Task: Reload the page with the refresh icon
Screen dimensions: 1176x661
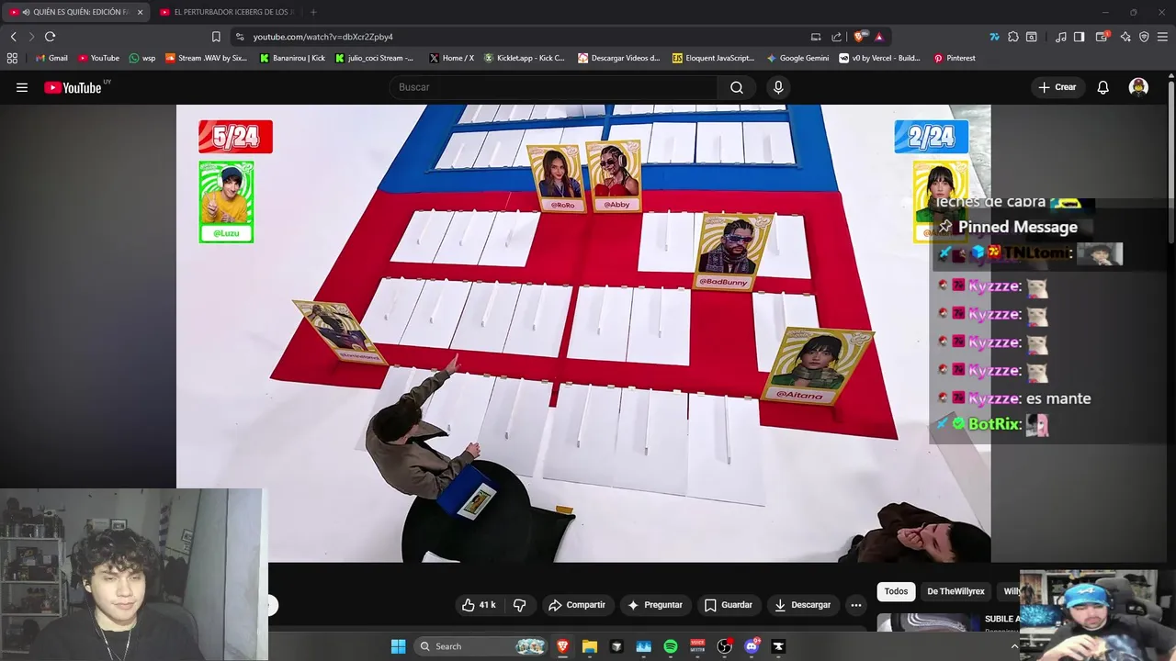Action: [x=50, y=37]
